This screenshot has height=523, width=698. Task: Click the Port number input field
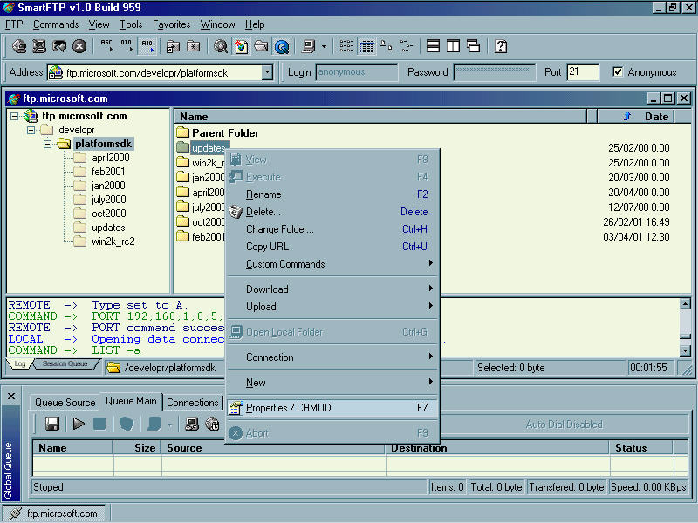coord(582,72)
